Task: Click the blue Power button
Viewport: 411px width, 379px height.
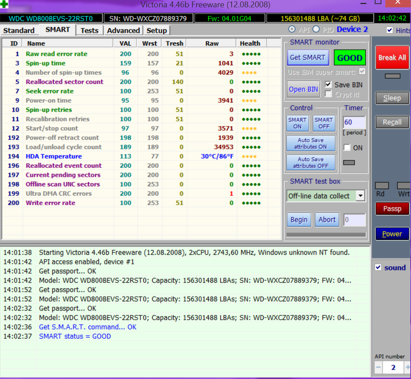Action: coord(392,234)
